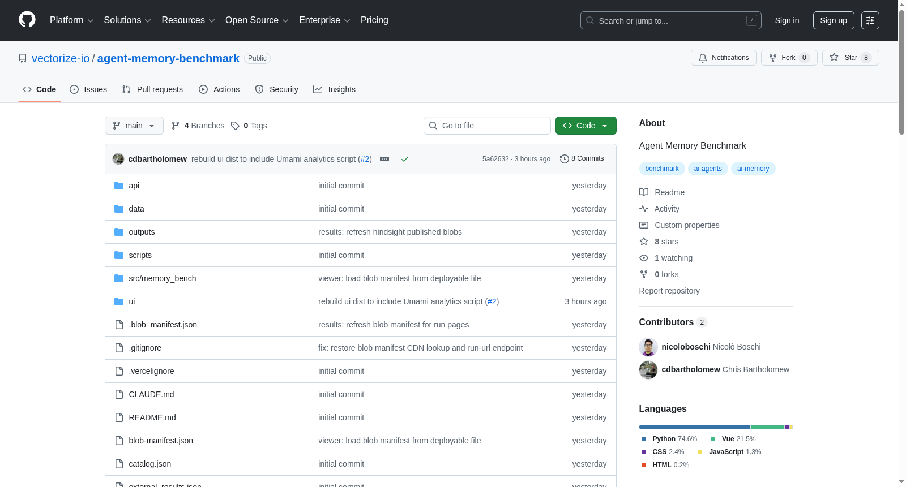Switch to the Code tab
Image resolution: width=906 pixels, height=487 pixels.
(x=40, y=89)
